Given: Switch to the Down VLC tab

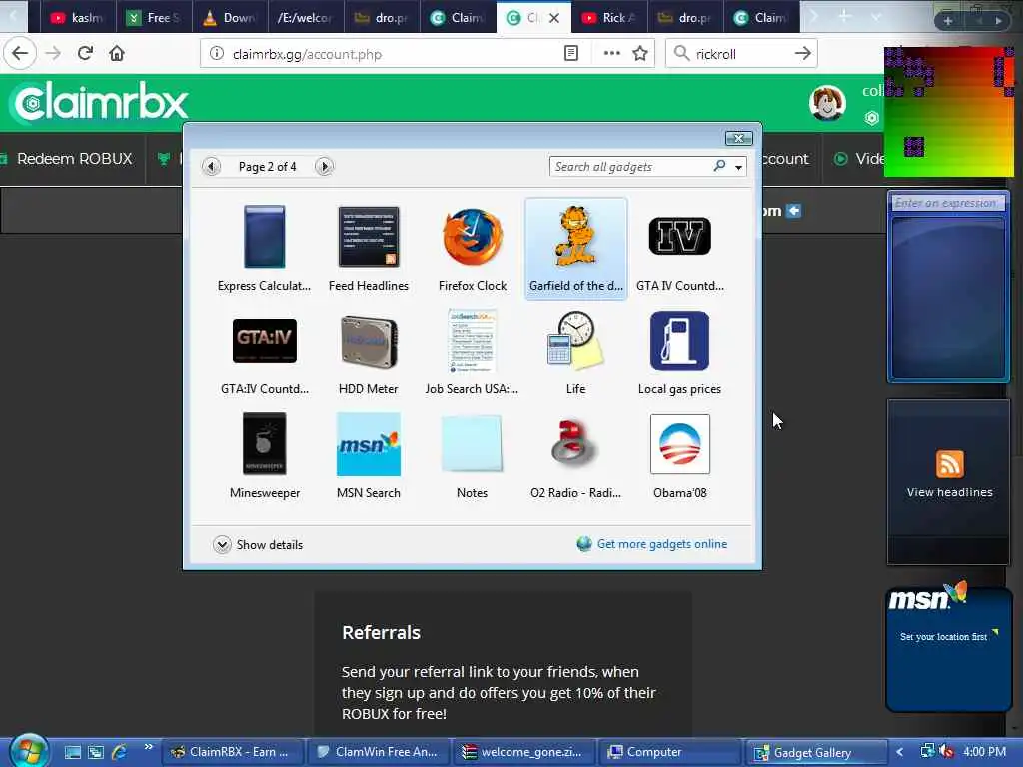Looking at the screenshot, I should [230, 18].
